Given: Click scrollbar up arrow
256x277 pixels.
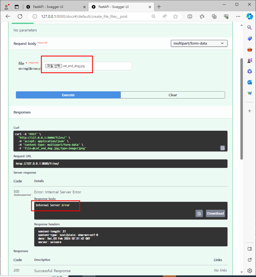Looking at the screenshot, I should (241, 25).
